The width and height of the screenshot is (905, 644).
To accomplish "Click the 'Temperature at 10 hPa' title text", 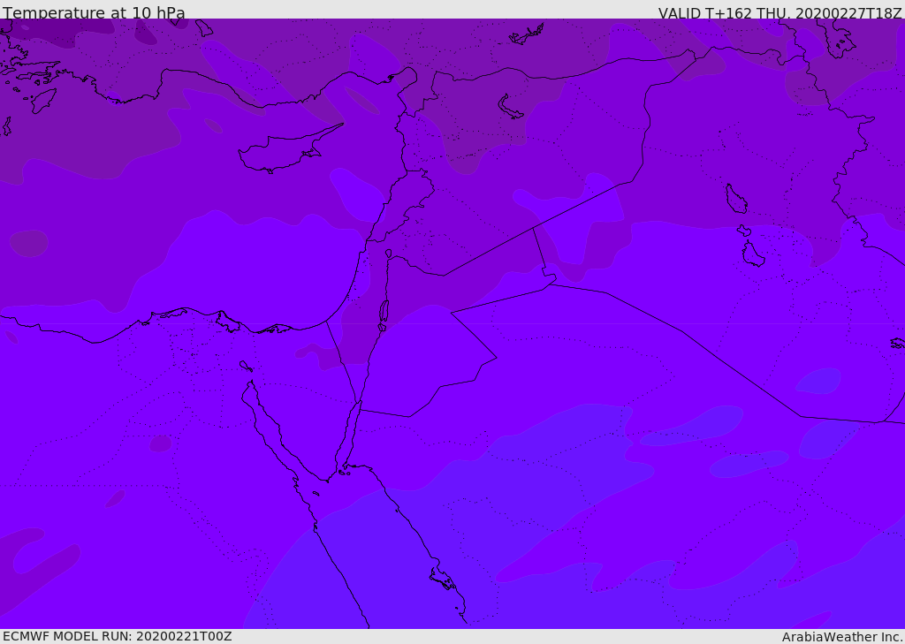I will pos(94,12).
